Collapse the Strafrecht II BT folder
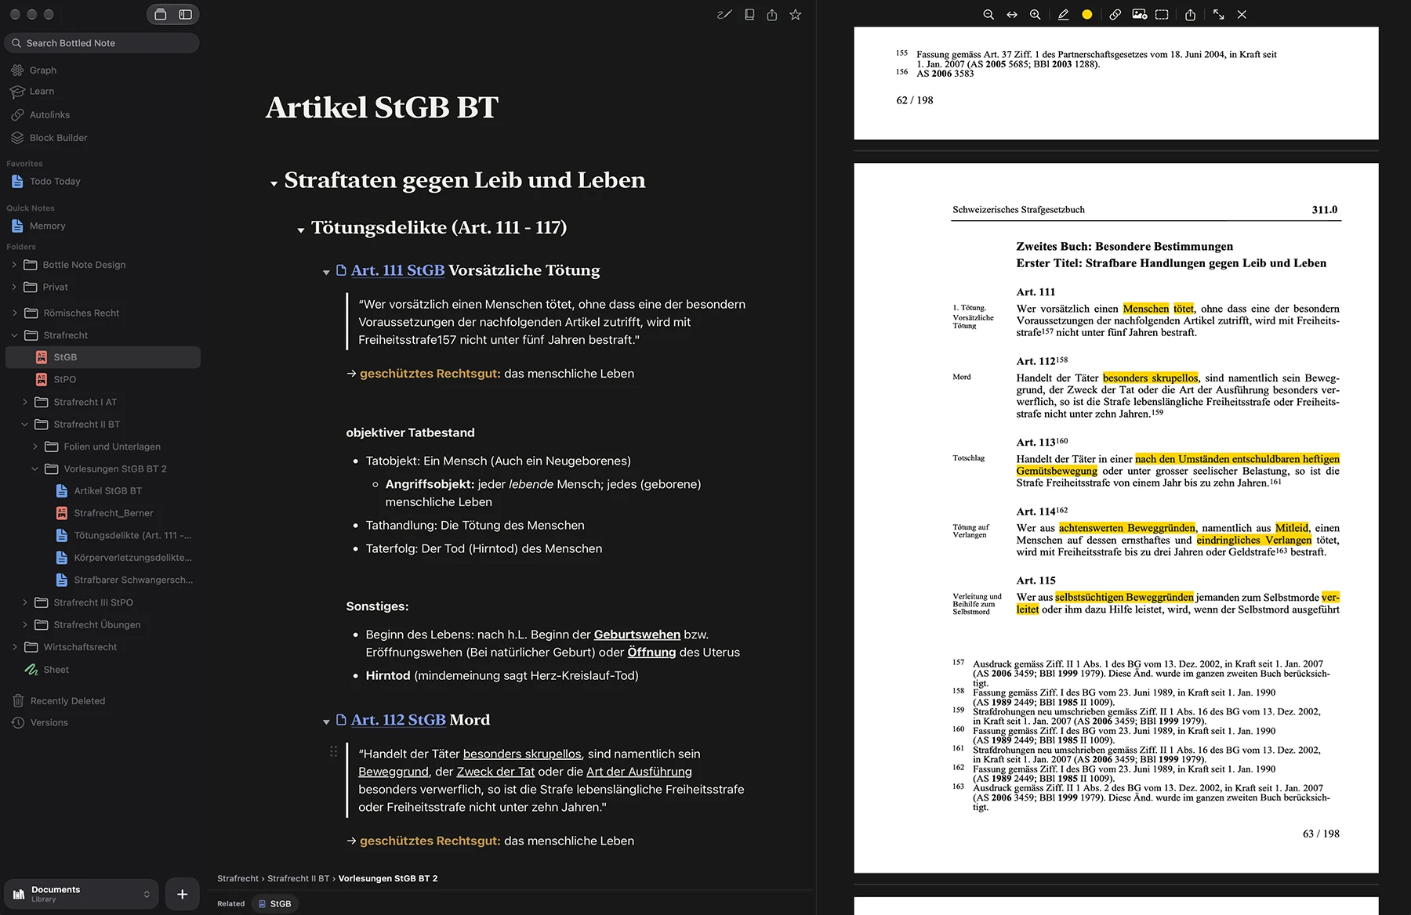Screen dimensions: 1411x915 (x=24, y=424)
